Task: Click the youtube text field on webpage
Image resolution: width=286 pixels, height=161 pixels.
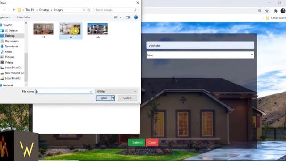Action: click(200, 45)
